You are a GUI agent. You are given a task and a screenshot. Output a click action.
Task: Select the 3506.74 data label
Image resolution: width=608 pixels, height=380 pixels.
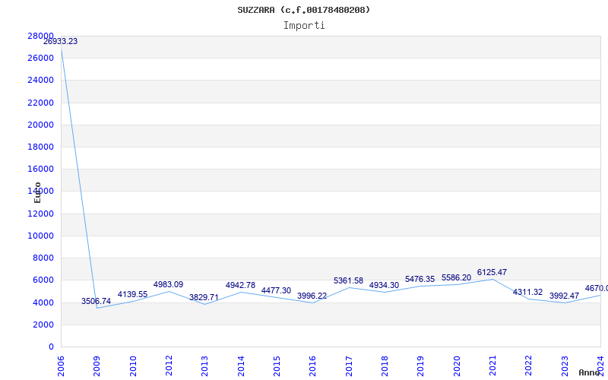pyautogui.click(x=96, y=301)
